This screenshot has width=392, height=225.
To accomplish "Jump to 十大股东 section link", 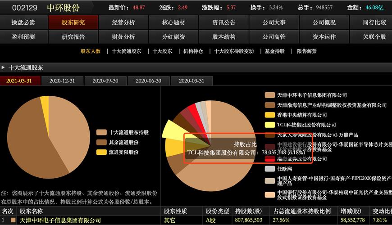I will (x=163, y=51).
